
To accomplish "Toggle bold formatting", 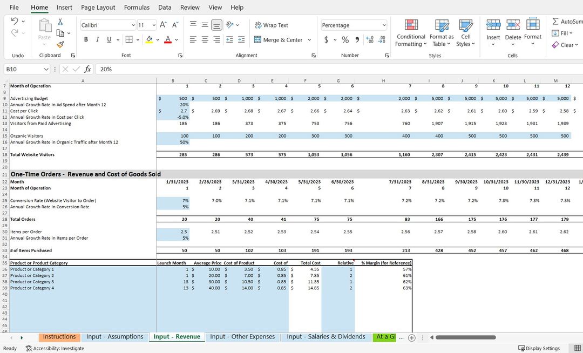I will point(86,39).
